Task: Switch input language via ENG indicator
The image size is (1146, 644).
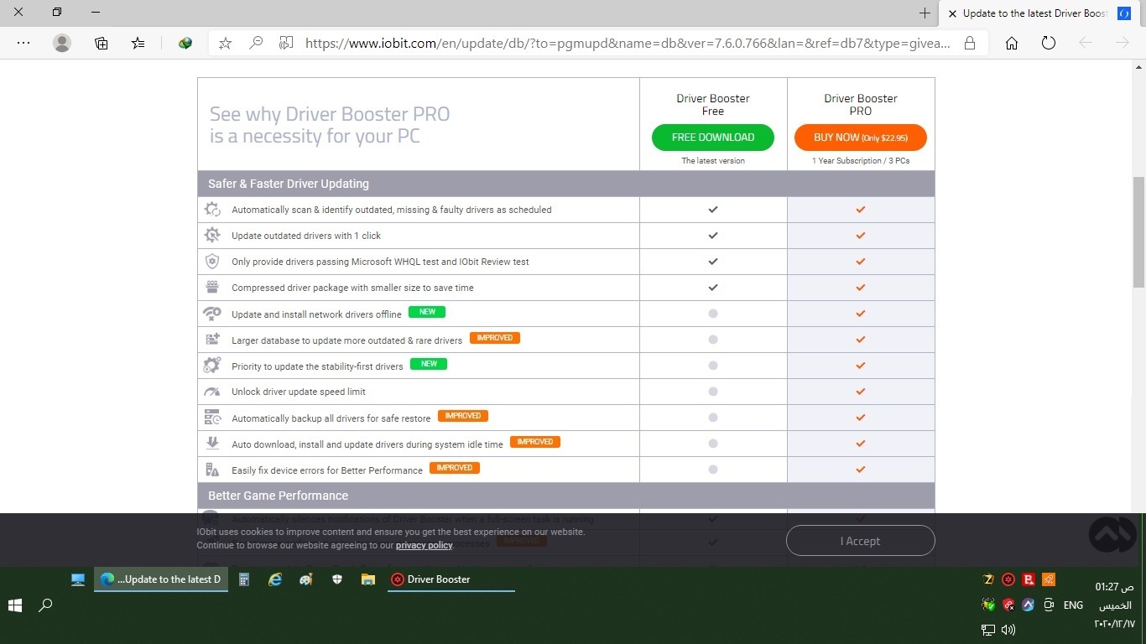Action: coord(1073,605)
